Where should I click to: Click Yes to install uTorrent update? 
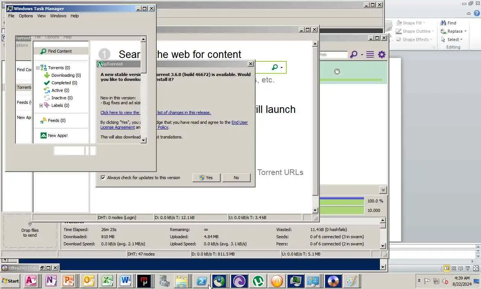[x=206, y=178]
